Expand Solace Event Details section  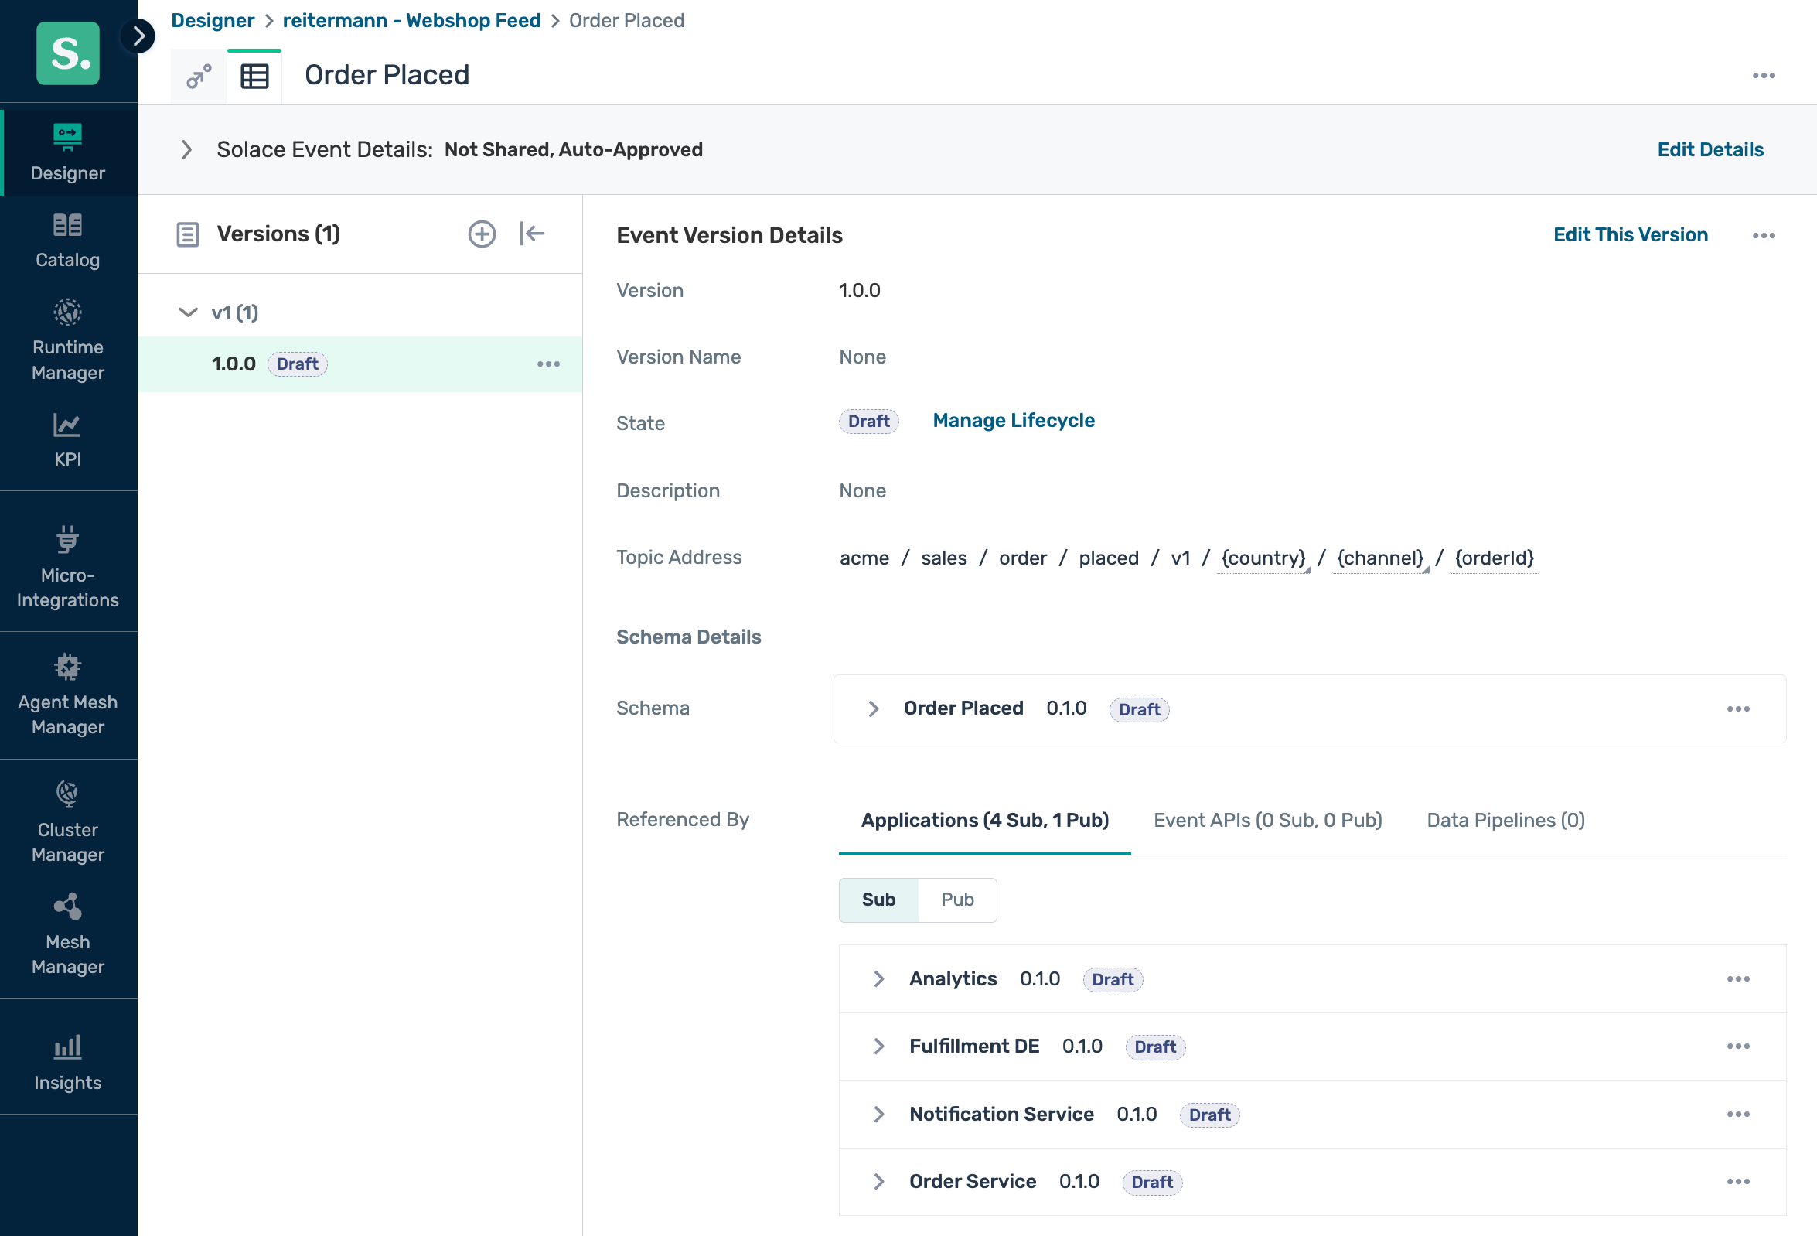pyautogui.click(x=187, y=149)
